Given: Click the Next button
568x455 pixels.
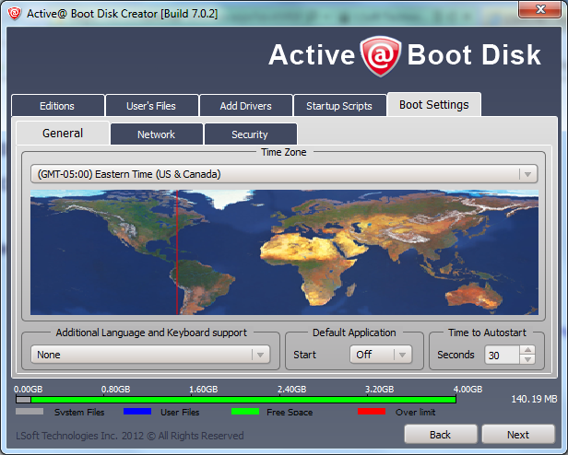Looking at the screenshot, I should point(518,434).
